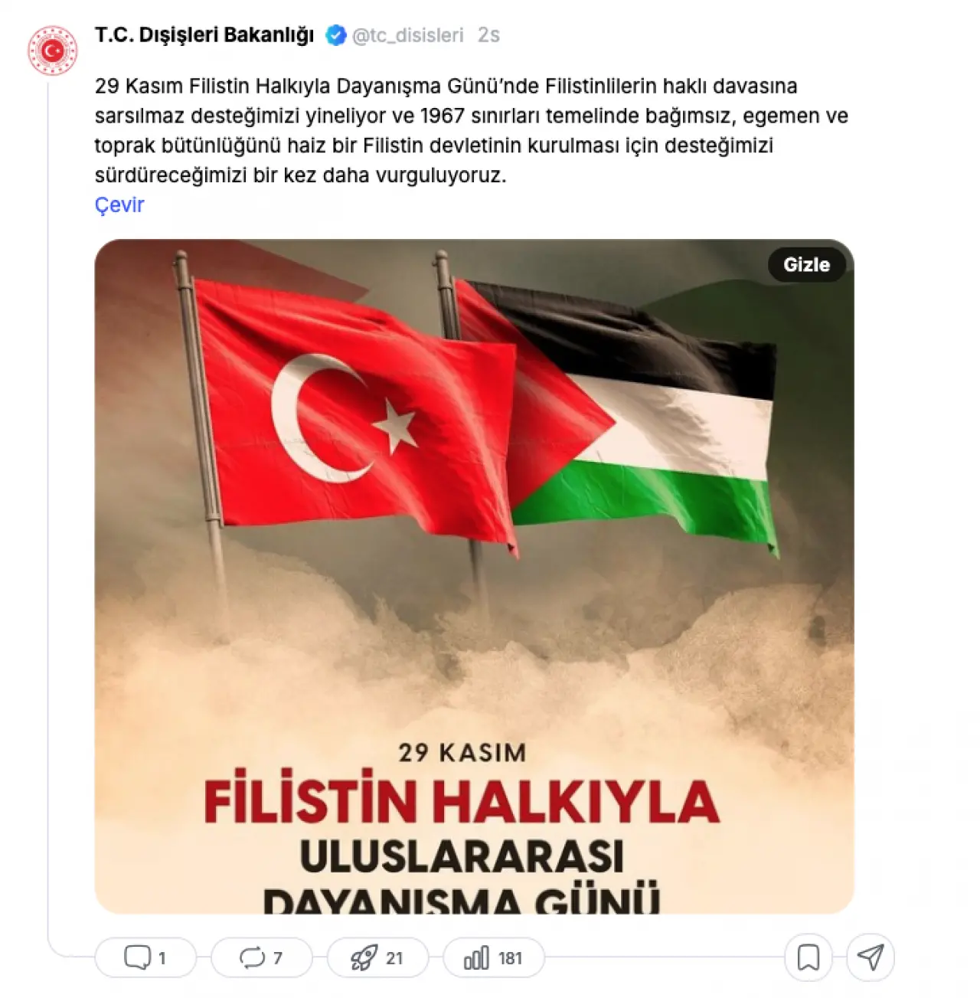Click the post text starting 29 Kasım
980x998 pixels.
472,130
